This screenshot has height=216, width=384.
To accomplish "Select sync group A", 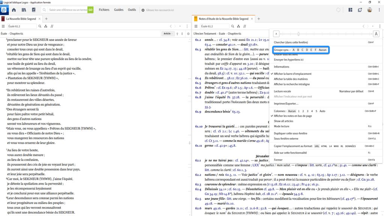I will click(x=294, y=50).
